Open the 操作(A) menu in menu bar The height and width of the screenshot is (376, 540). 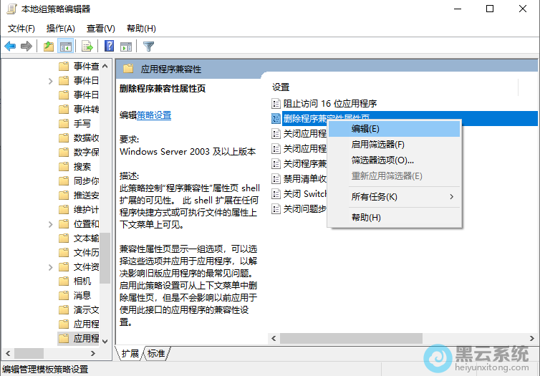pos(60,29)
